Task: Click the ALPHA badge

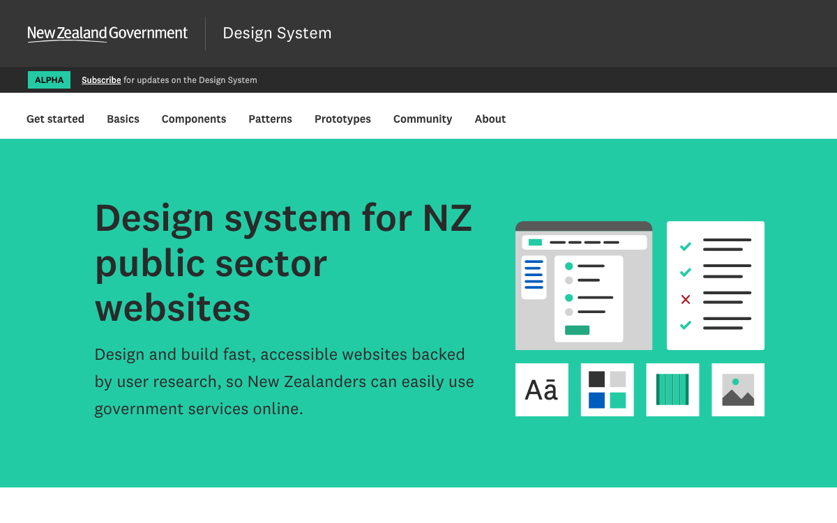Action: [49, 80]
